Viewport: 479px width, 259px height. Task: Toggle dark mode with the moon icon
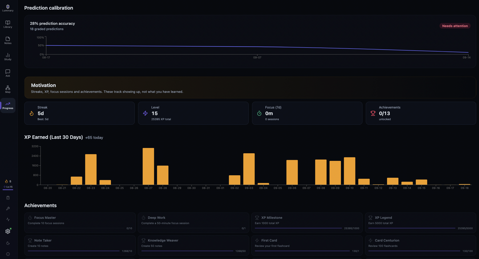point(8,243)
